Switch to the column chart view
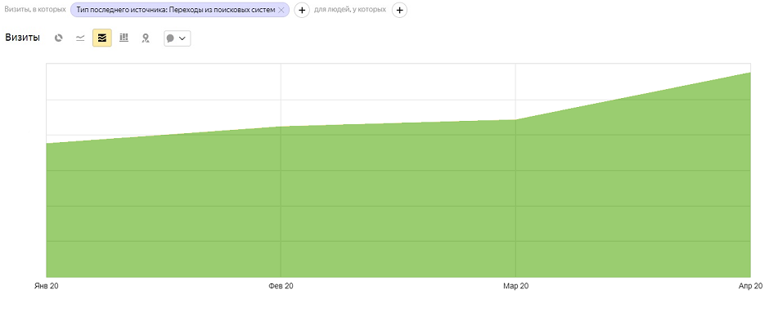The width and height of the screenshot is (769, 317). pyautogui.click(x=124, y=38)
